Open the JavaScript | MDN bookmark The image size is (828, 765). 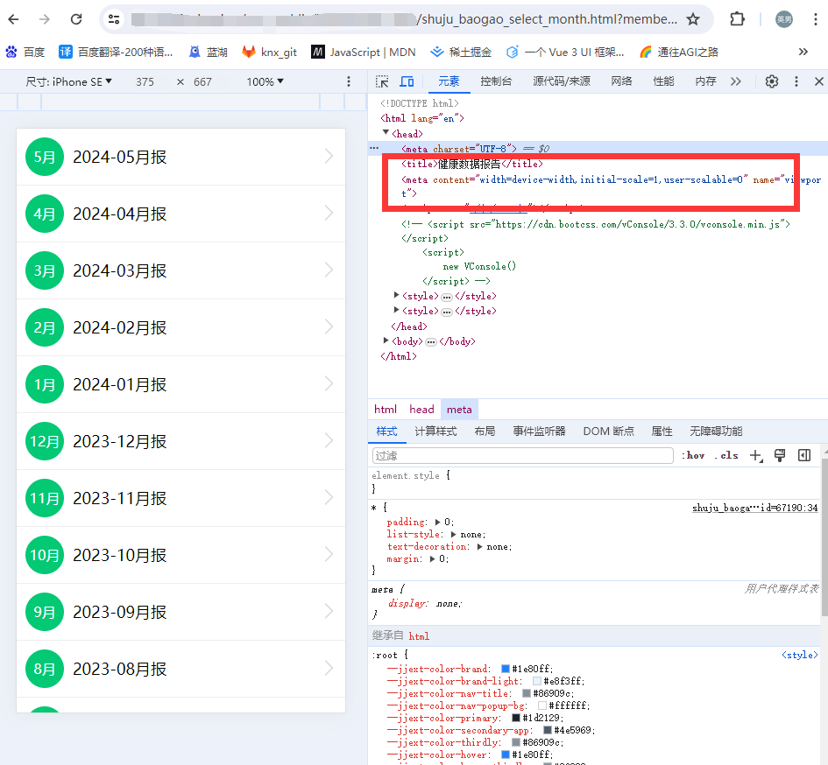[x=364, y=53]
